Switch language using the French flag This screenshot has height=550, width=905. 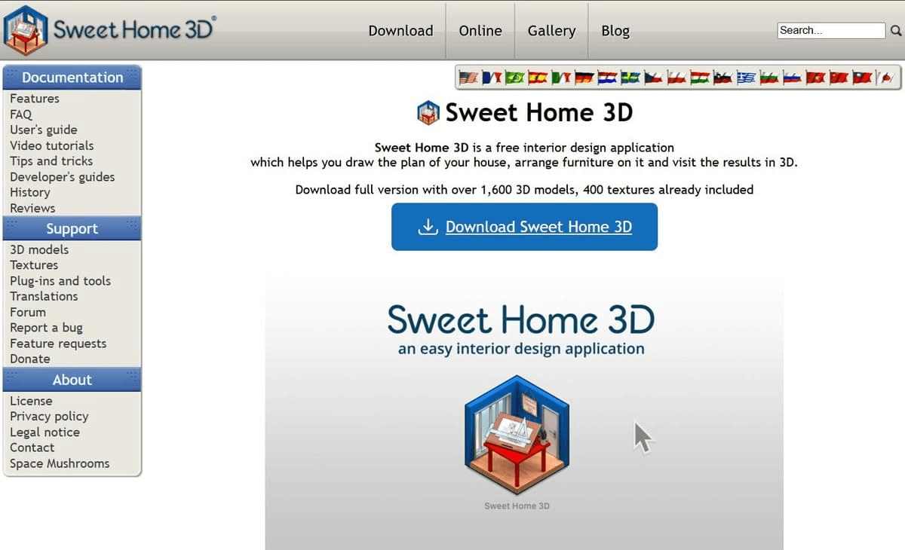click(x=492, y=78)
